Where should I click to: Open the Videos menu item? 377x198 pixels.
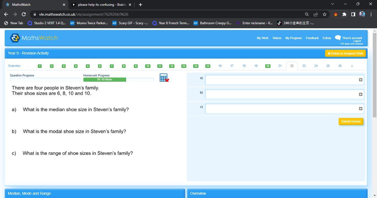[277, 38]
